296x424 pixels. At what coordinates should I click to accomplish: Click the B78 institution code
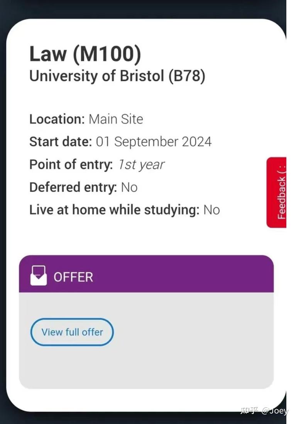pyautogui.click(x=186, y=76)
